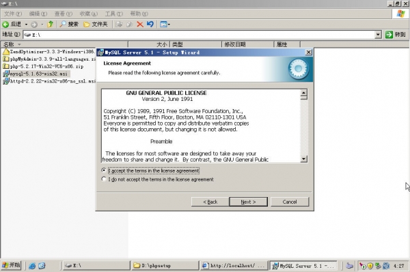410x272 pixels.
Task: Open the File (文件) menu
Action: point(12,14)
